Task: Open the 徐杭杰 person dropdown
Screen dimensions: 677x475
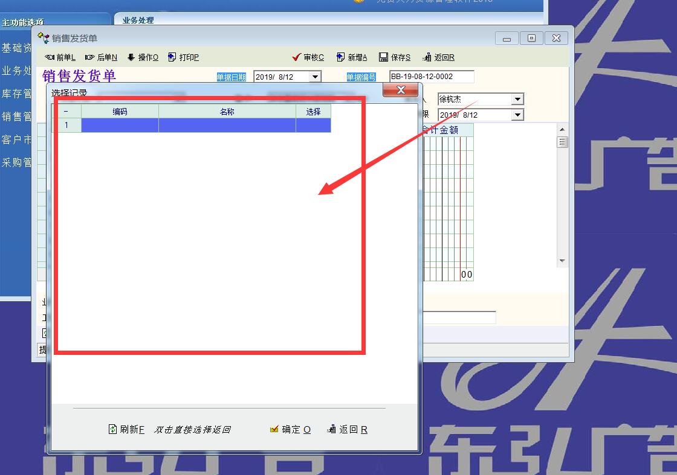Action: click(517, 99)
